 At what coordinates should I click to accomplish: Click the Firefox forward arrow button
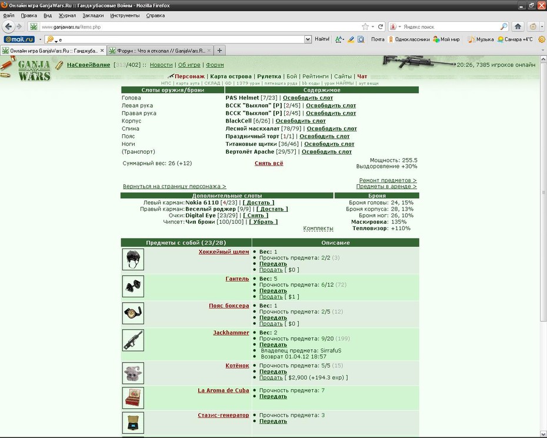click(19, 26)
